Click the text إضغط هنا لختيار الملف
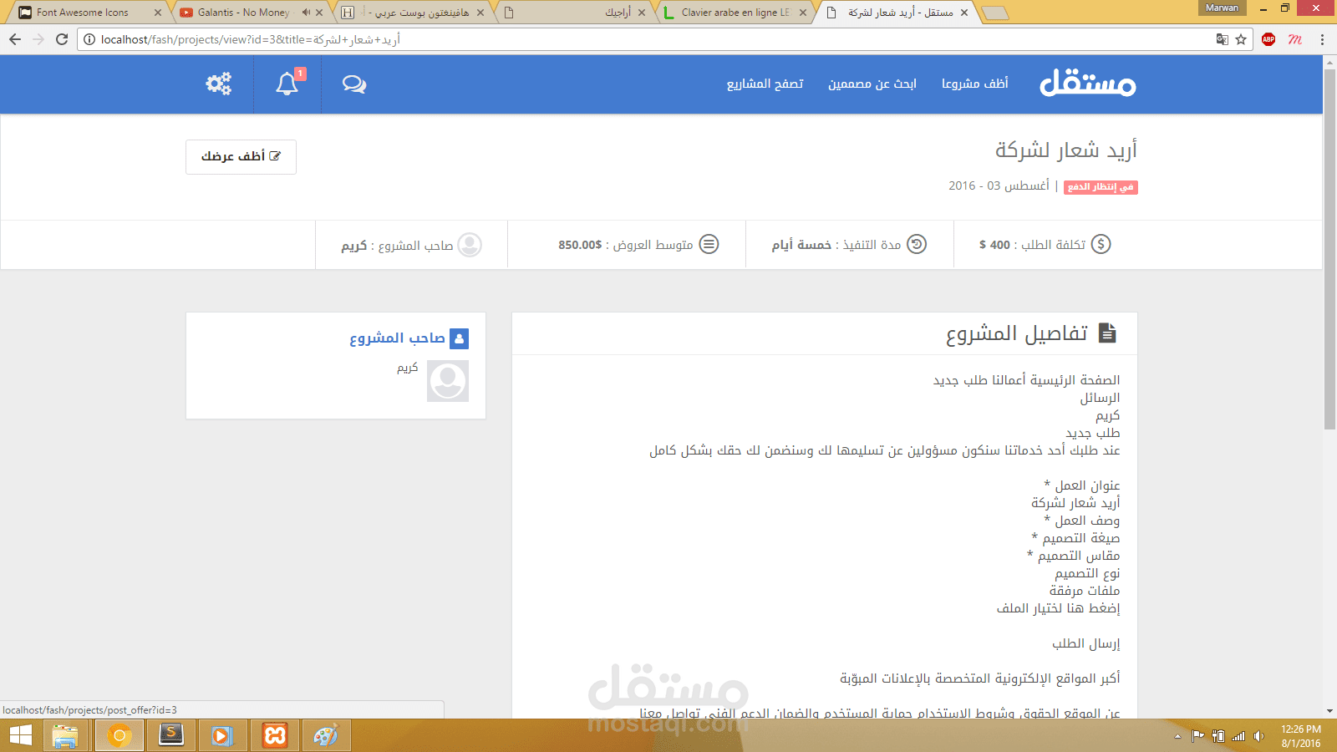 [1058, 608]
